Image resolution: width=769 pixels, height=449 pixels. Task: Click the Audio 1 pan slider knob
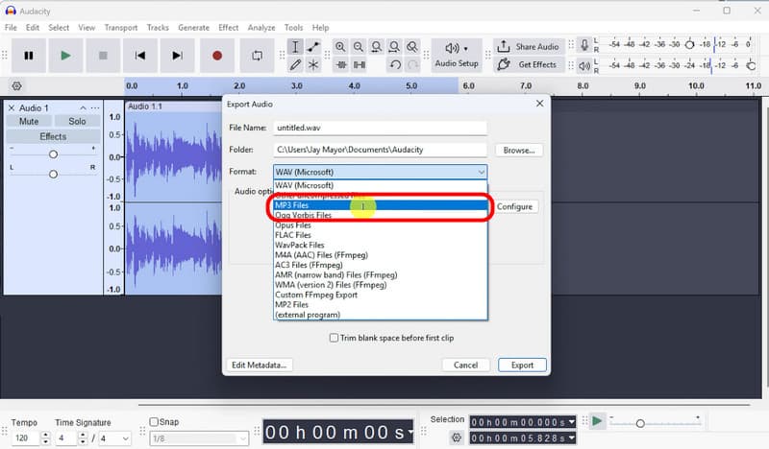coord(53,174)
